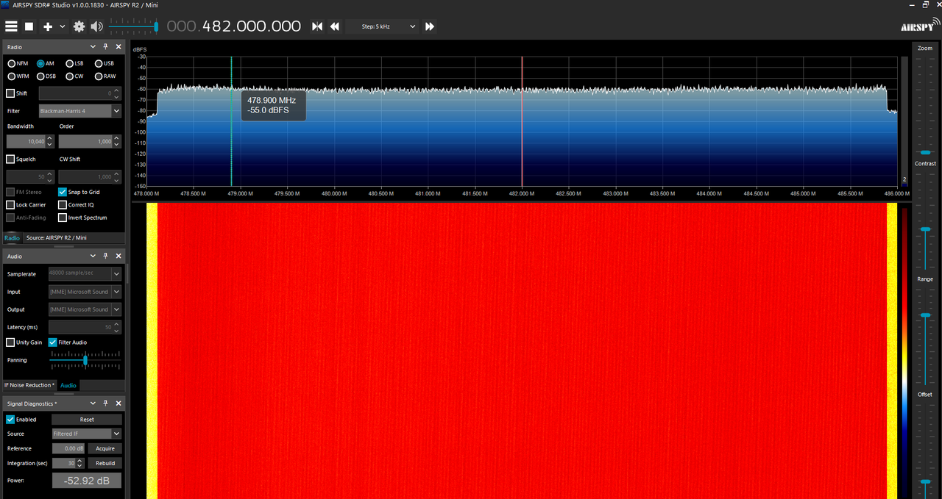The height and width of the screenshot is (499, 942).
Task: Enable the Shift checkbox
Action: click(10, 93)
